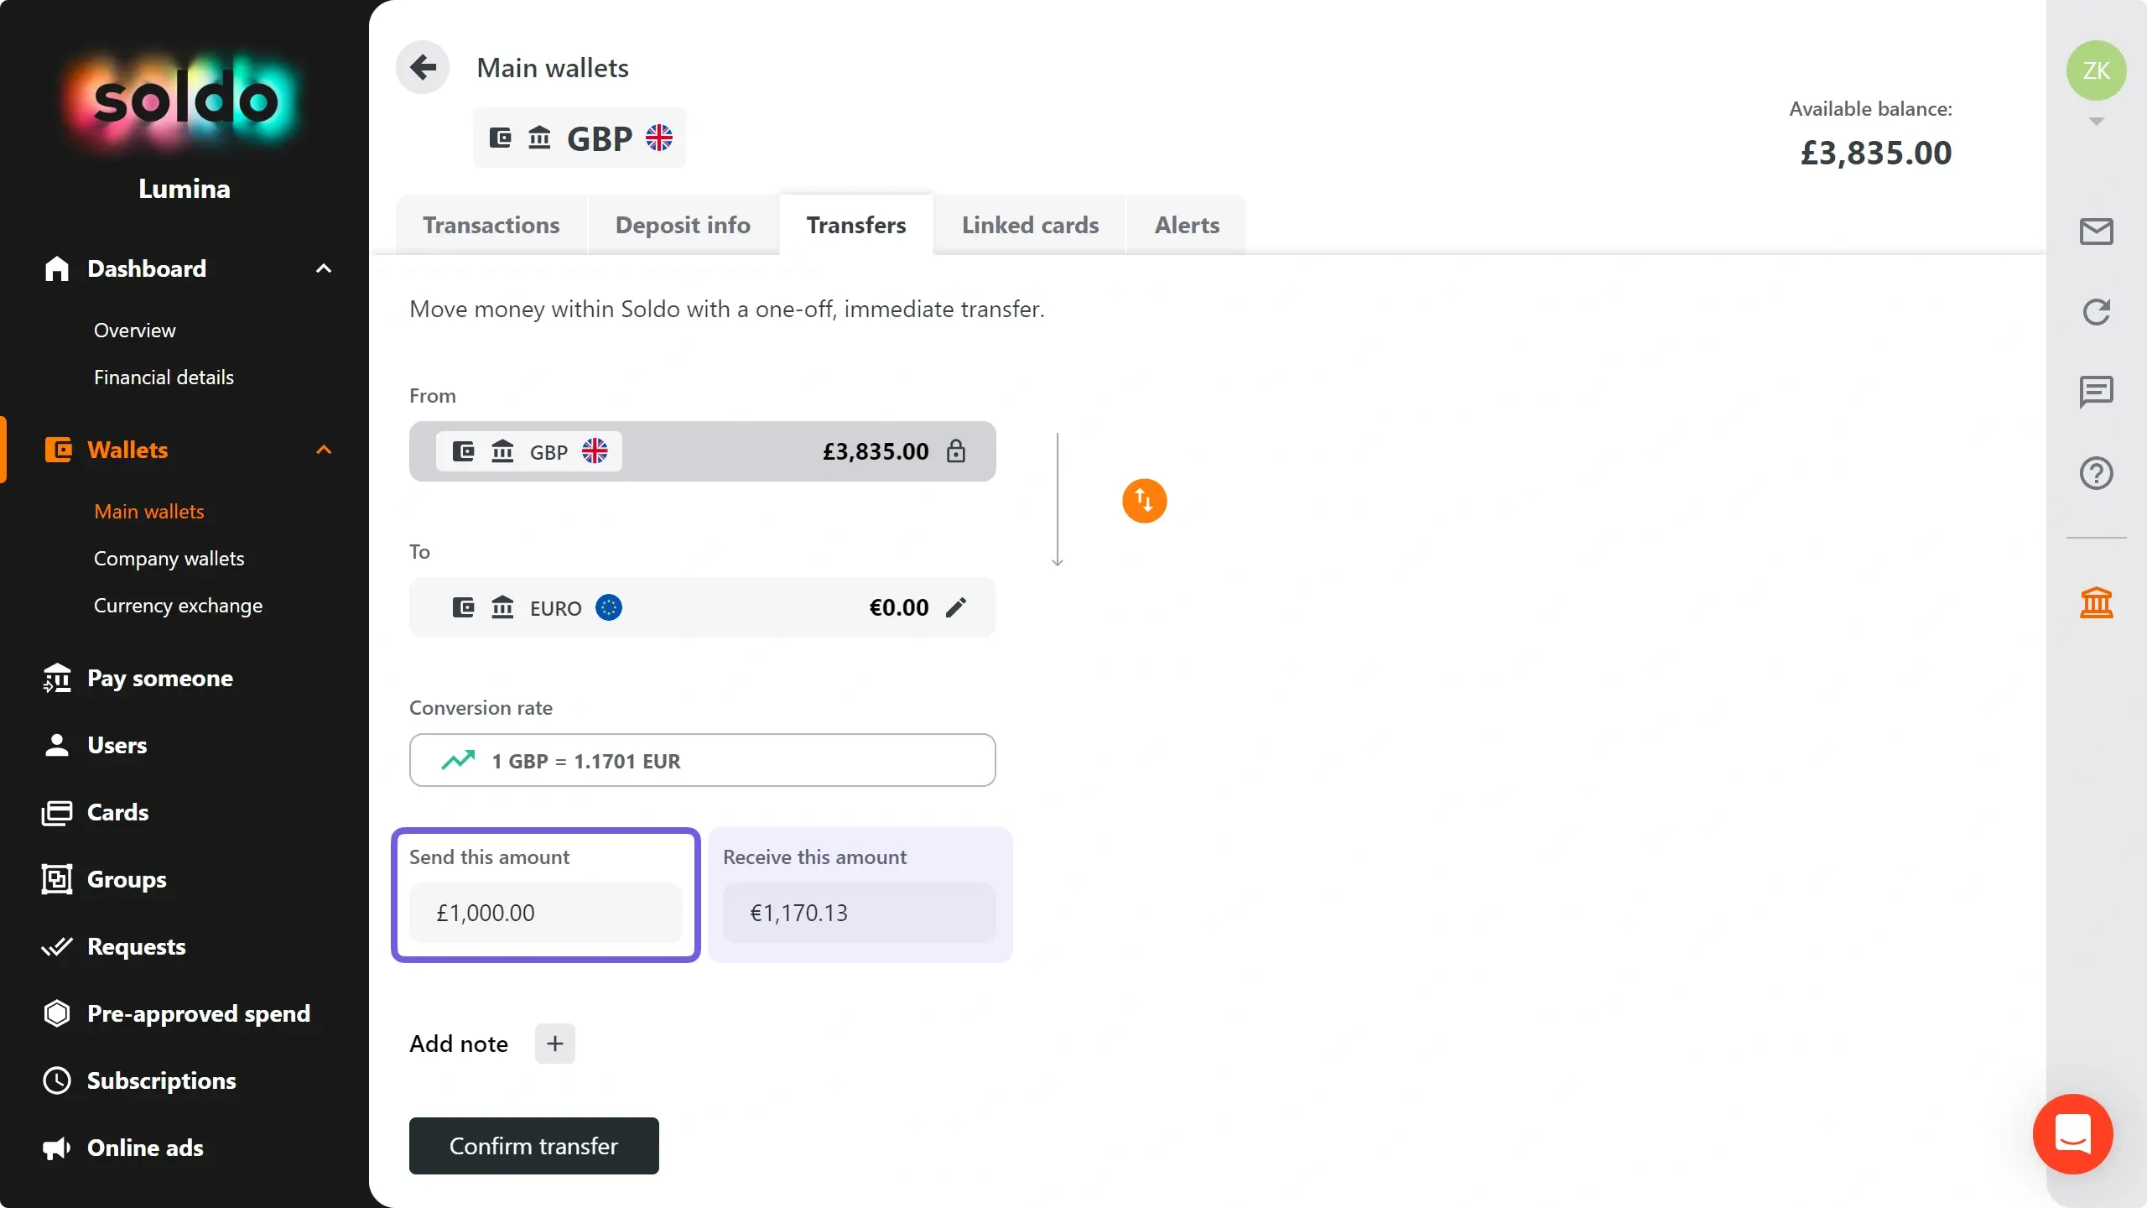Open the chat messages icon
The width and height of the screenshot is (2147, 1208).
(x=2096, y=392)
